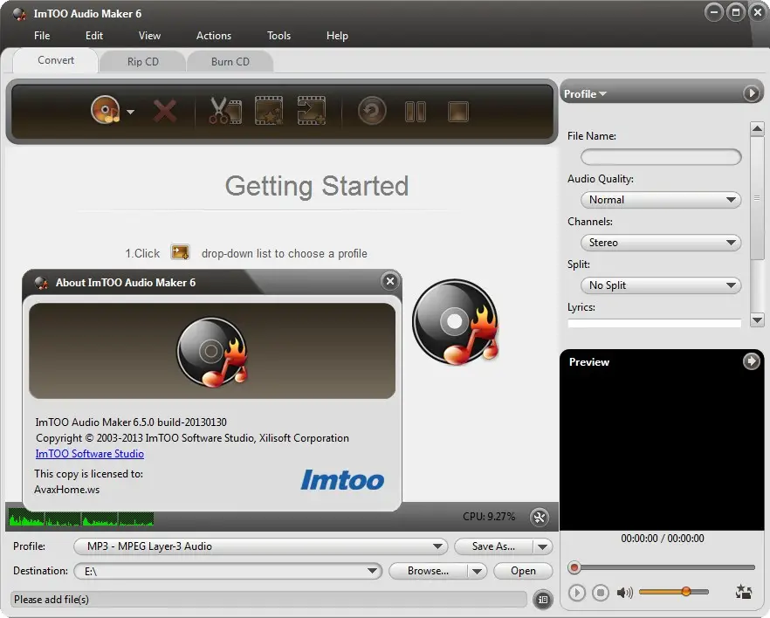Open the Channels dropdown showing Stereo
The height and width of the screenshot is (618, 770).
[x=661, y=243]
